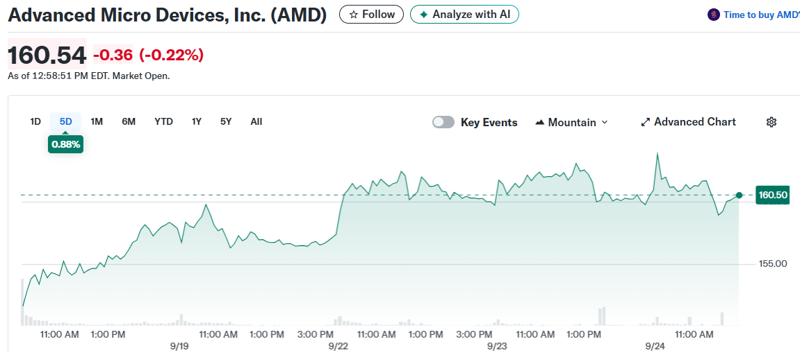Click the 155.00 axis label

(773, 264)
